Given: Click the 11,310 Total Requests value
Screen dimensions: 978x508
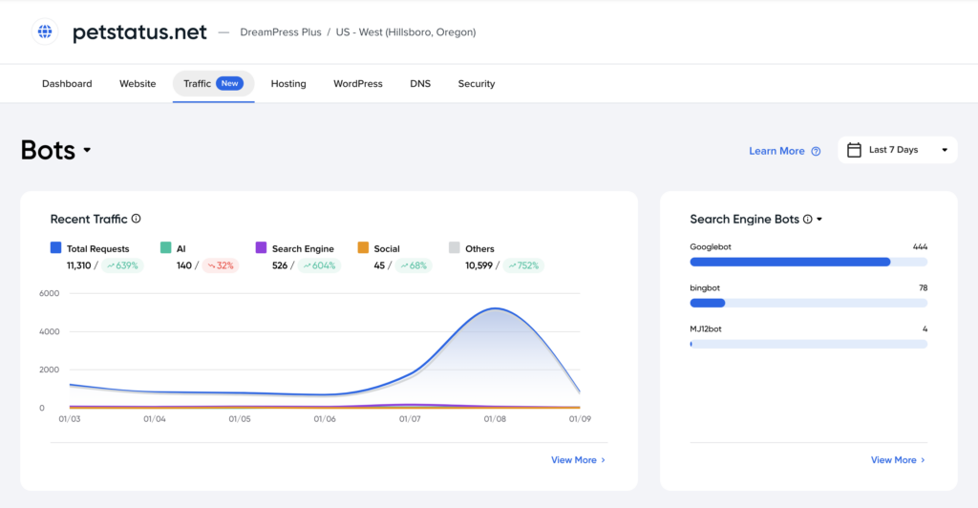Looking at the screenshot, I should (78, 265).
